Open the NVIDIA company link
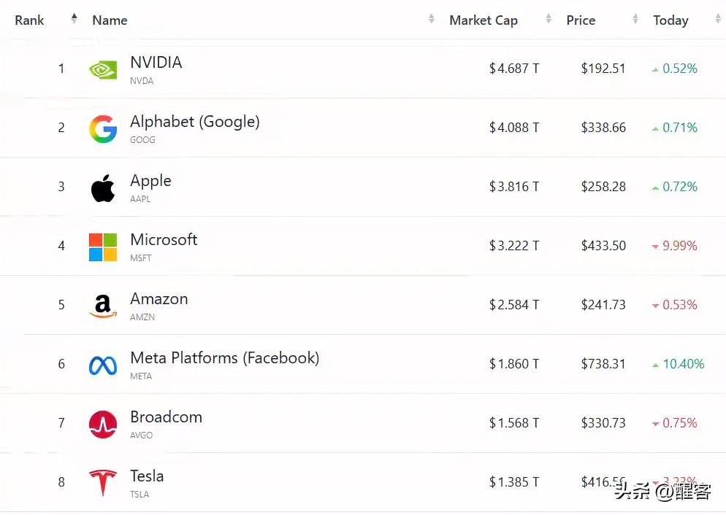The height and width of the screenshot is (515, 726). tap(156, 63)
